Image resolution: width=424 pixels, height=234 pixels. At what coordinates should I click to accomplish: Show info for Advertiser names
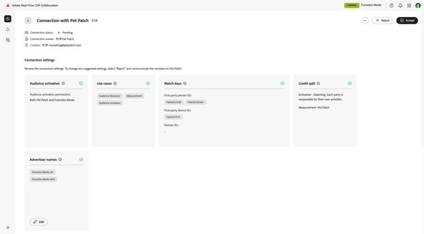[x=60, y=160]
